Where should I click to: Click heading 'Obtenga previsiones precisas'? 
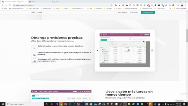tap(57, 38)
